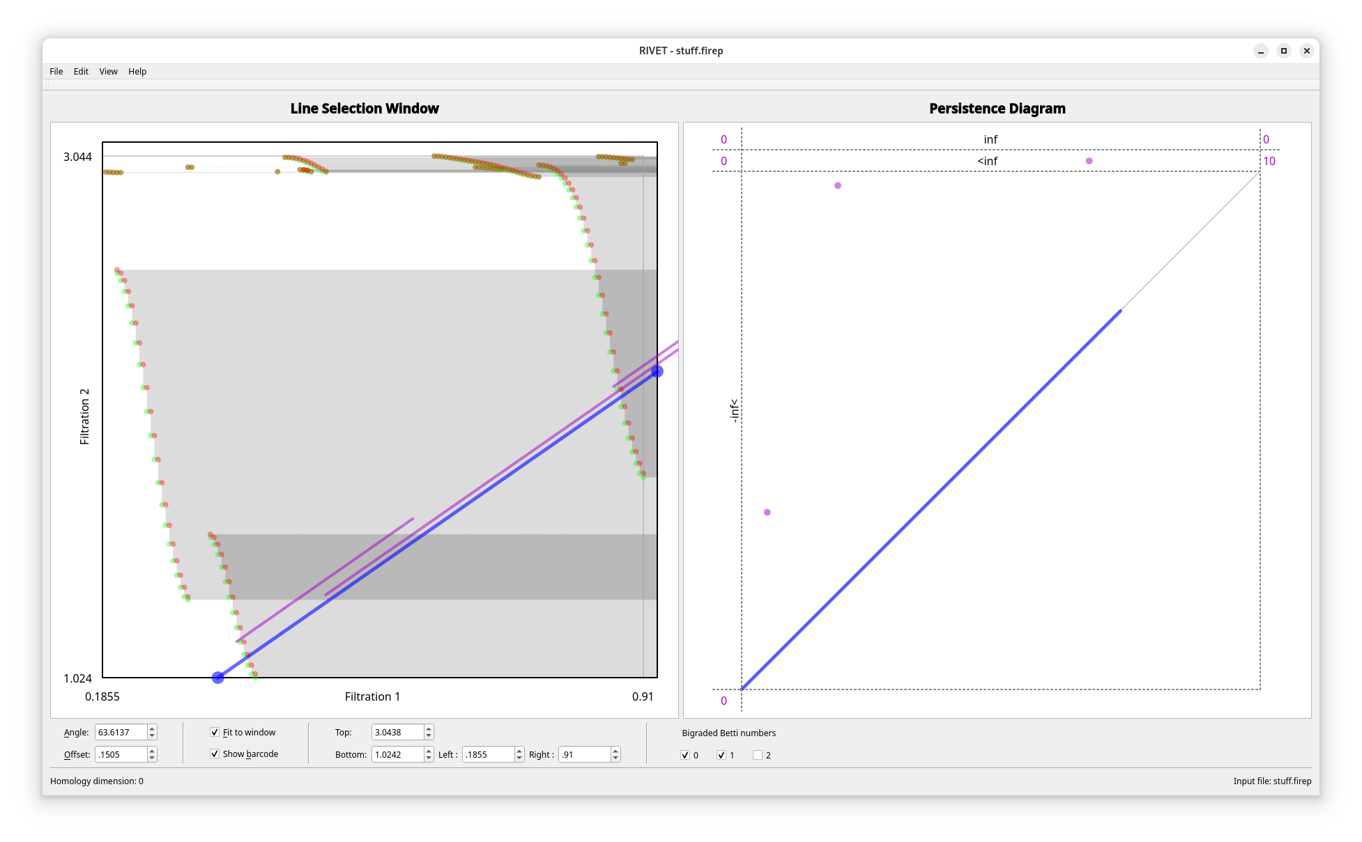Click the Angle: label
This screenshot has width=1362, height=842.
[x=76, y=732]
